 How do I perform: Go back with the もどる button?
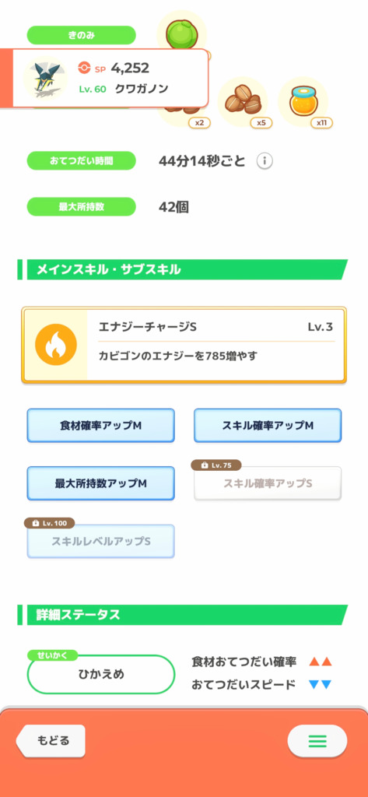point(51,741)
